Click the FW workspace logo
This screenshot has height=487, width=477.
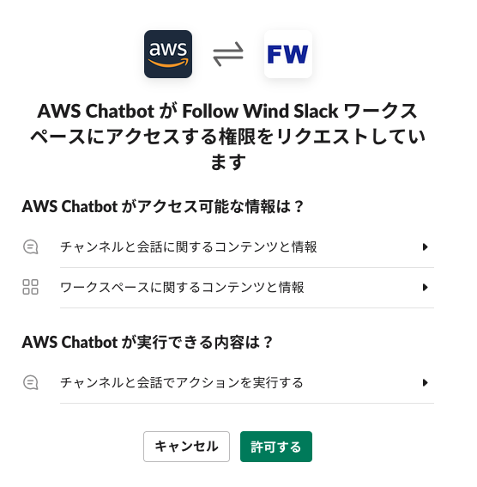287,54
